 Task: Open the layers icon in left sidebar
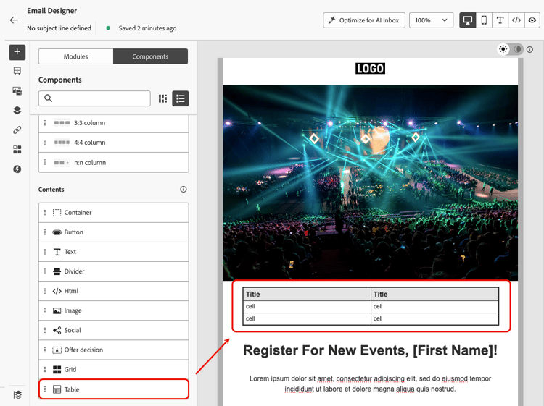tap(17, 111)
